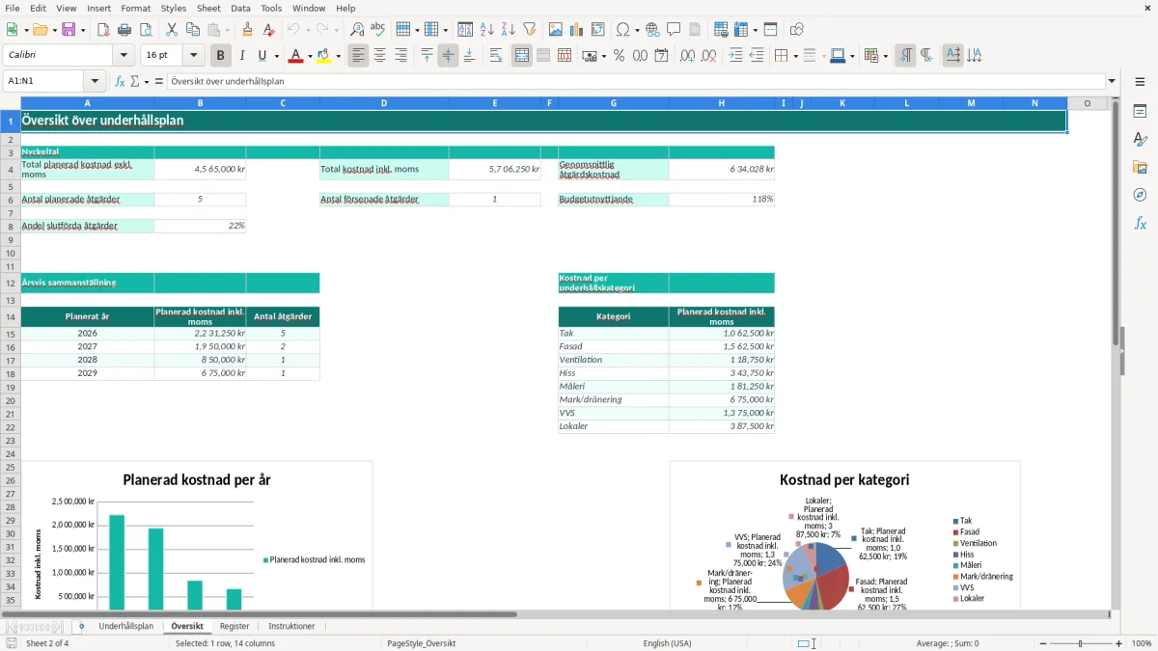Viewport: 1158px width, 651px height.
Task: Select the Clone Formatting paintbrush
Action: pyautogui.click(x=248, y=30)
